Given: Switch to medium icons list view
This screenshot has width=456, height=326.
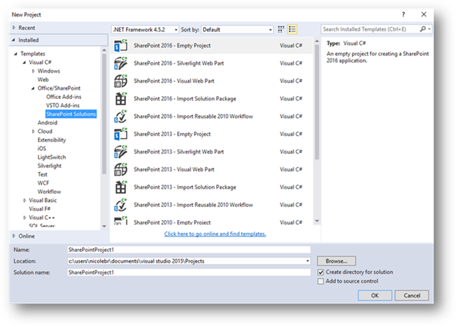Looking at the screenshot, I should point(292,29).
